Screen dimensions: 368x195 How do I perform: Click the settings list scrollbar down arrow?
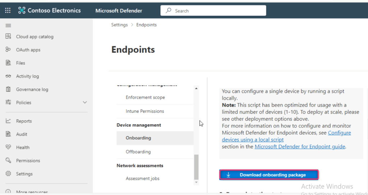196,182
